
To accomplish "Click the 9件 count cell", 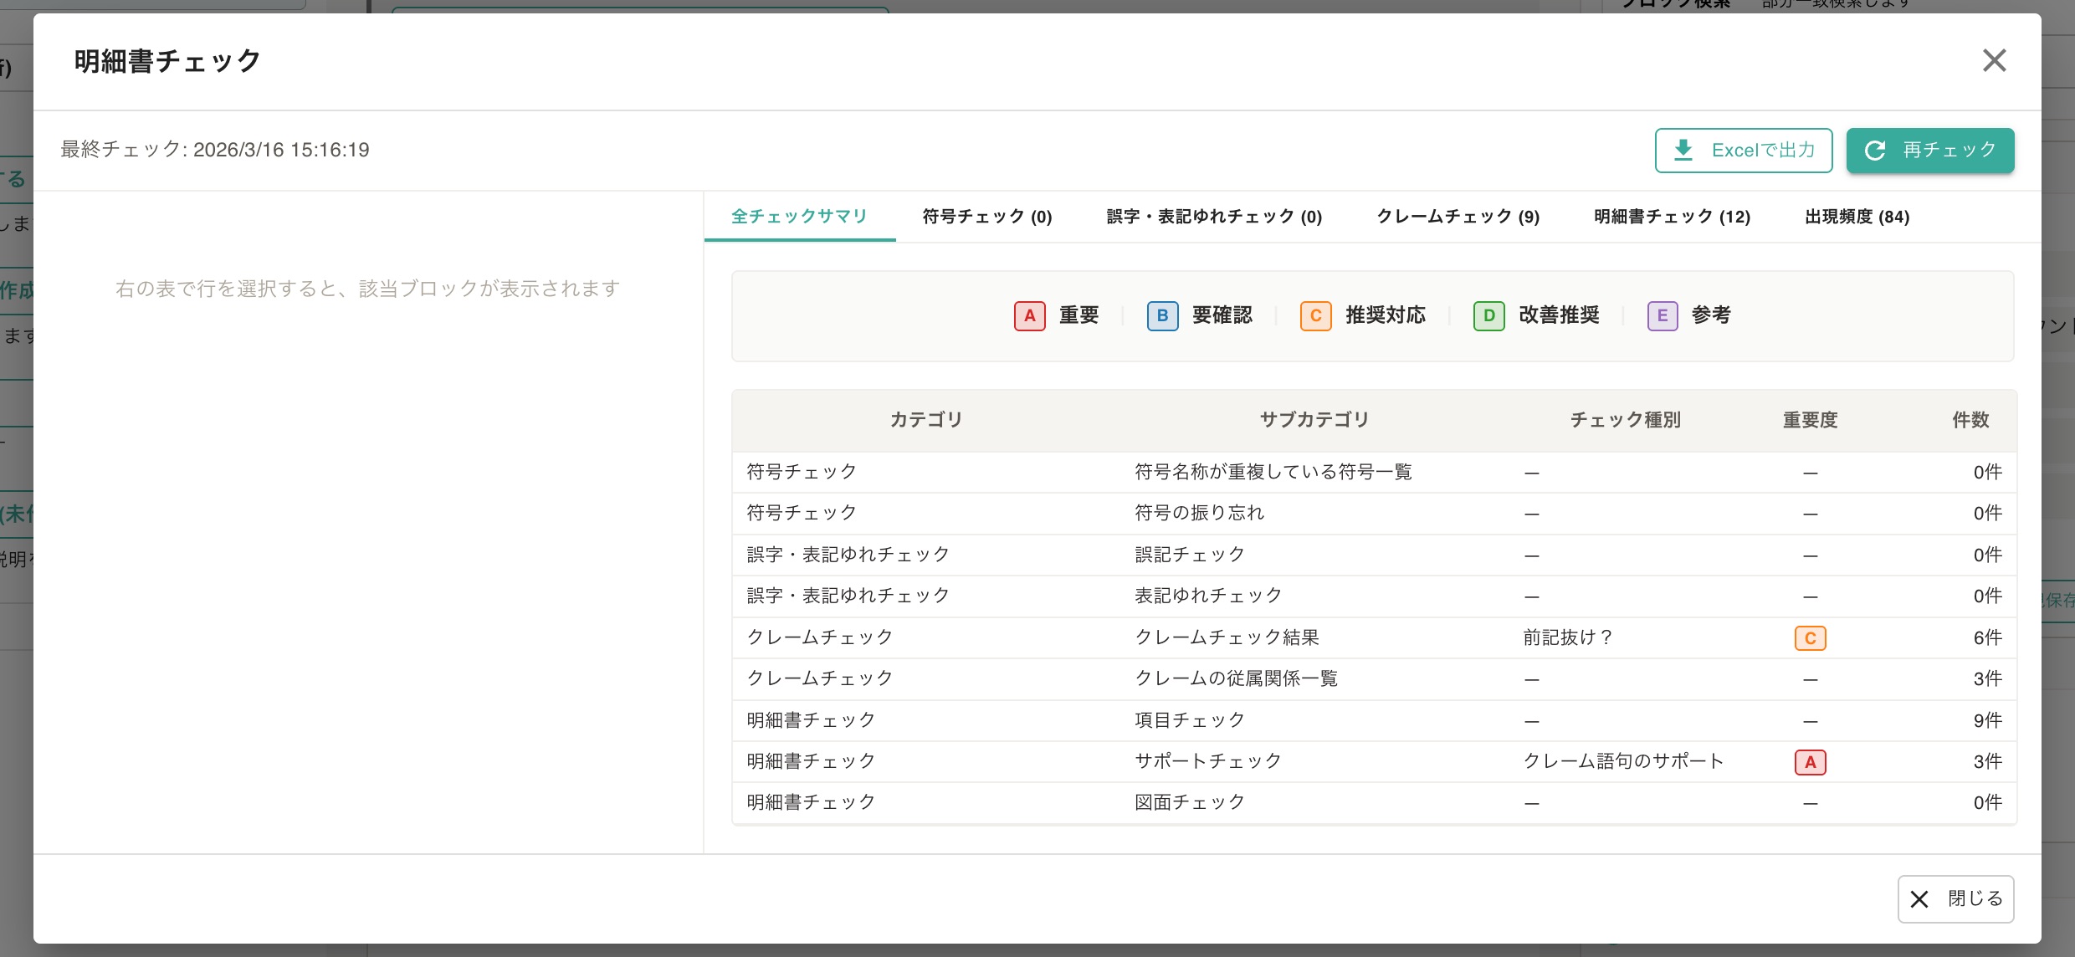I will pos(1987,720).
